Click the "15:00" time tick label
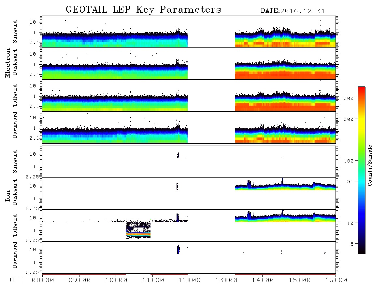The width and height of the screenshot is (372, 286). 300,280
